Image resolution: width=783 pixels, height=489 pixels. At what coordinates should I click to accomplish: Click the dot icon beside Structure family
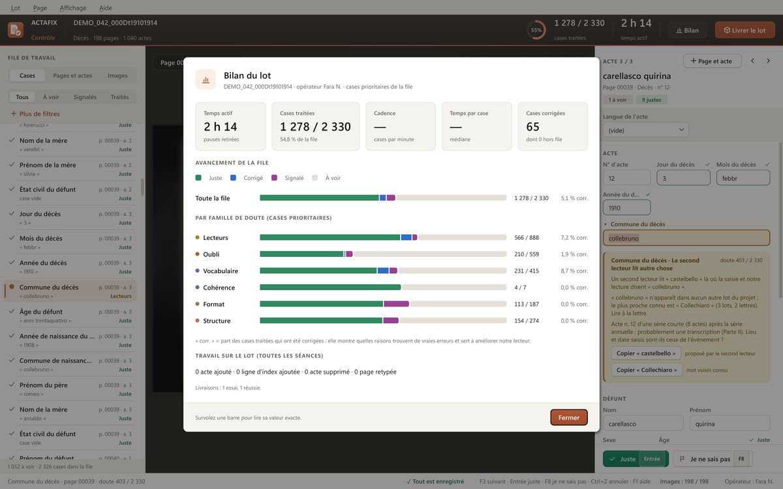(197, 321)
